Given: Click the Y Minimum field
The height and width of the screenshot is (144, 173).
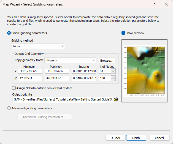Looking at the screenshot, I should pos(30,78).
